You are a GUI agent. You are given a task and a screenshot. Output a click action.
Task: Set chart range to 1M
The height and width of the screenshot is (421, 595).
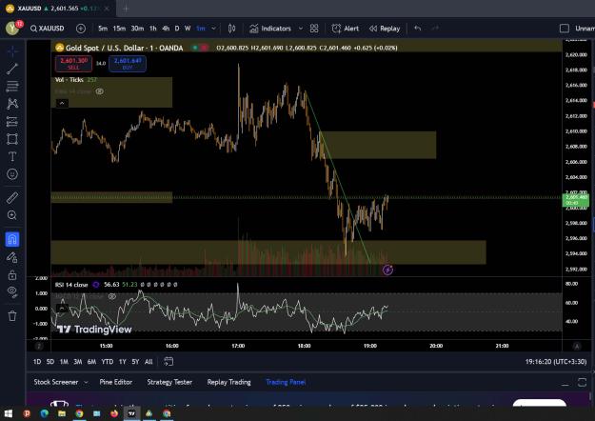tap(64, 362)
